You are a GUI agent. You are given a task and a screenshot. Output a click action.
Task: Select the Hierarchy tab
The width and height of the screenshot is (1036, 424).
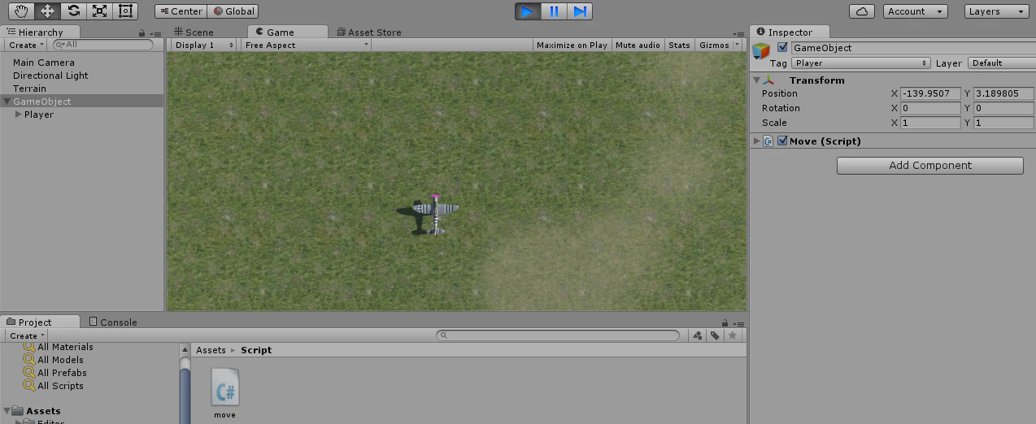(34, 32)
